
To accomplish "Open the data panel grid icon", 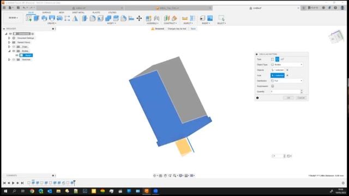I will (4, 8).
